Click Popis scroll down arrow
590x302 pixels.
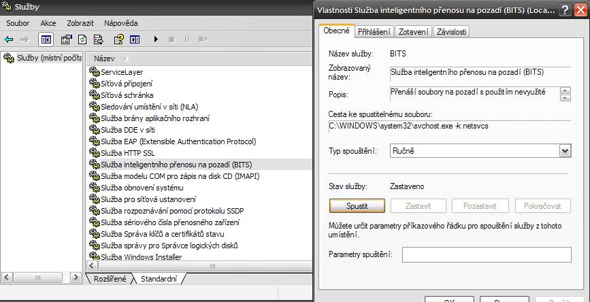[x=566, y=98]
